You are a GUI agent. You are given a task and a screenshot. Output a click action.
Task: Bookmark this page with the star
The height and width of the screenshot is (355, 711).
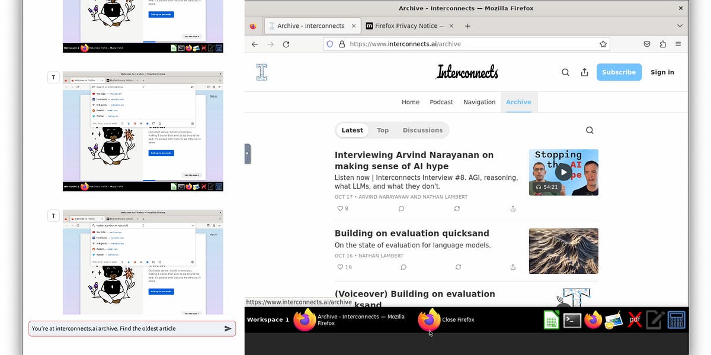[x=603, y=44]
